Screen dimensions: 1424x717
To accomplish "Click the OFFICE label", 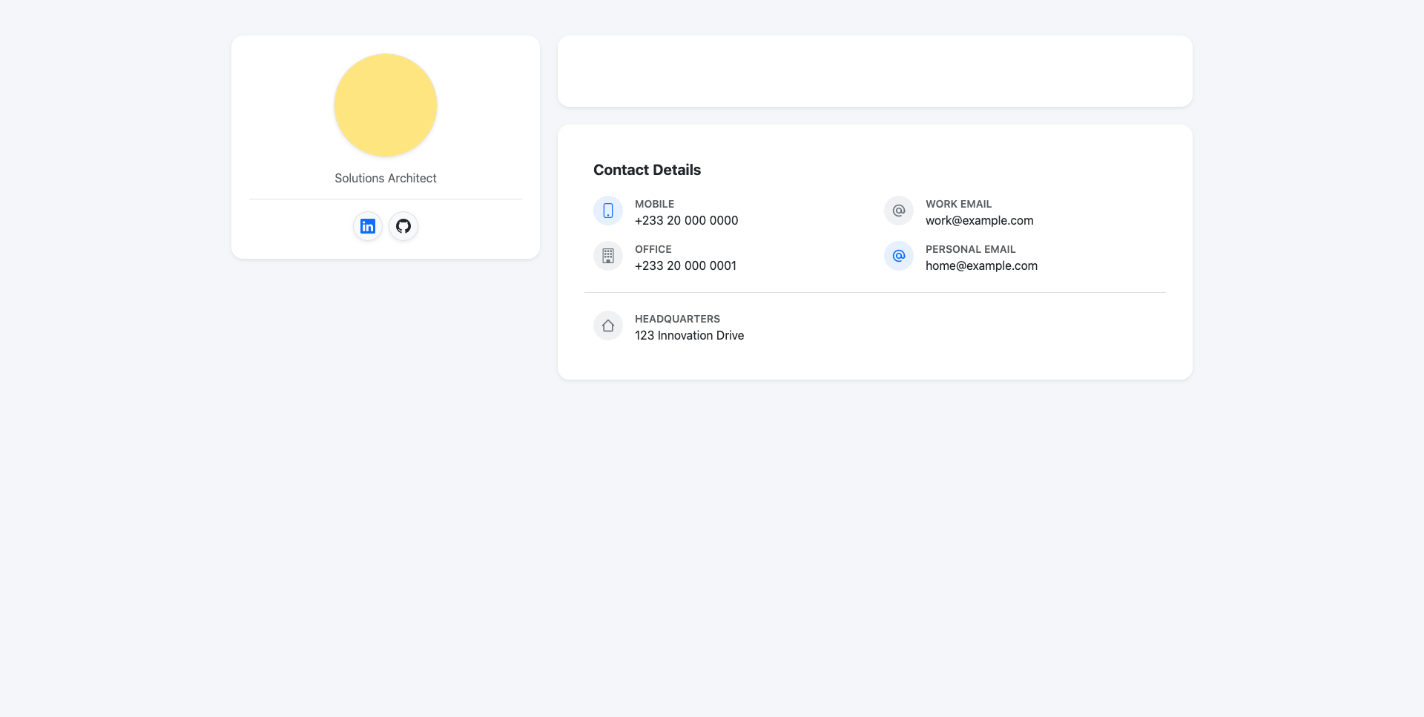I will pyautogui.click(x=653, y=249).
